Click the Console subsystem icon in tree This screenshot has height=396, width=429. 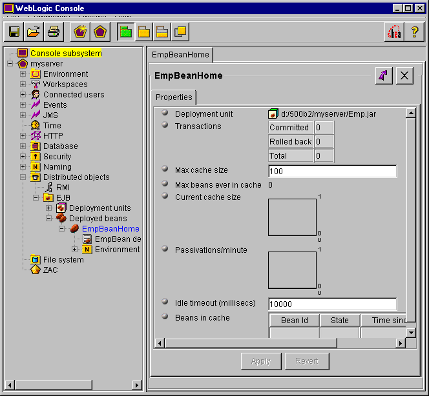[x=23, y=53]
